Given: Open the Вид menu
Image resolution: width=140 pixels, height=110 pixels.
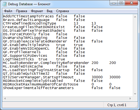Looking at the screenshot, I should [x=50, y=11].
